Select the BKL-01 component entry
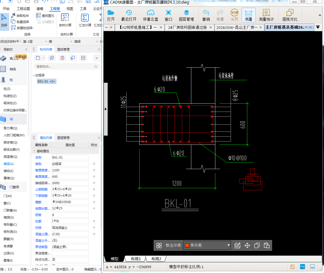324x273 pixels. coord(46,81)
